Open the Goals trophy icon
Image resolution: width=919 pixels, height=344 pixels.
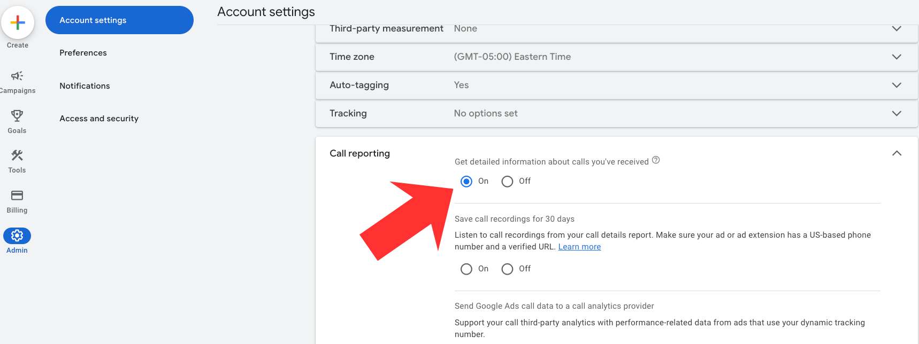[17, 116]
